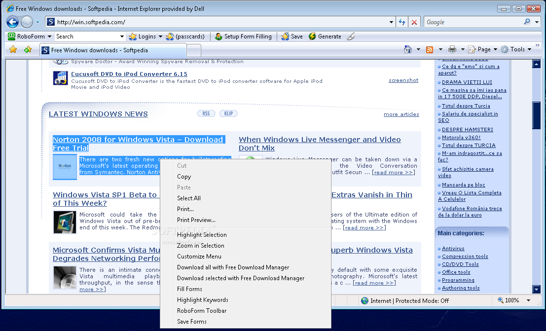Open the RoboForm Search box dropdown

click(122, 36)
